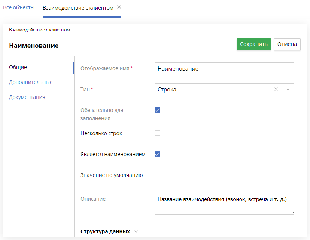Click the resize grip of the Описание textarea

tap(291, 213)
